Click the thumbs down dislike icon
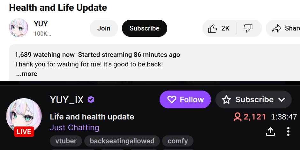300x150 pixels. 248,28
